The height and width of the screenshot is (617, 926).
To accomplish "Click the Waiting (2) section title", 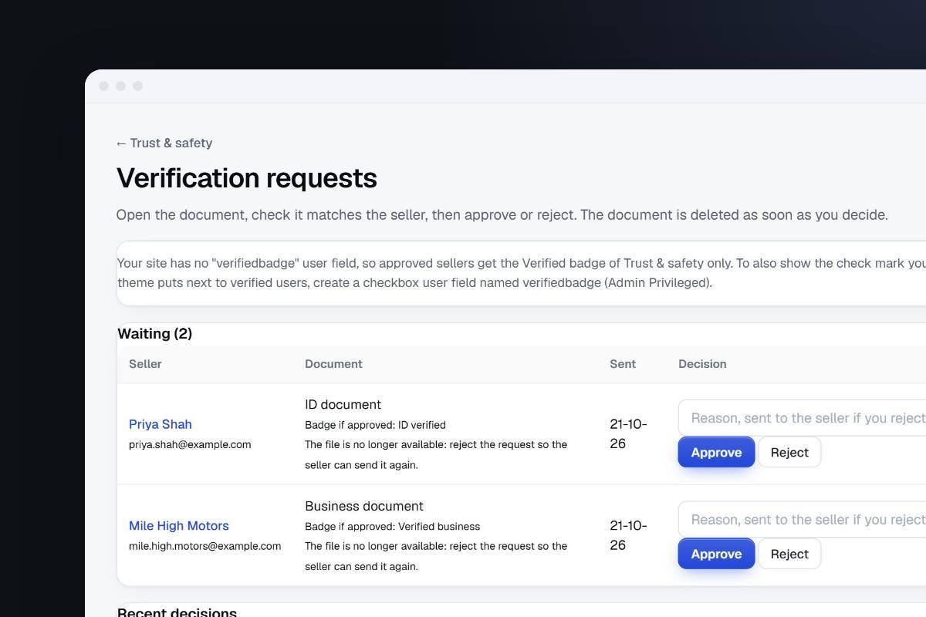I will [155, 334].
